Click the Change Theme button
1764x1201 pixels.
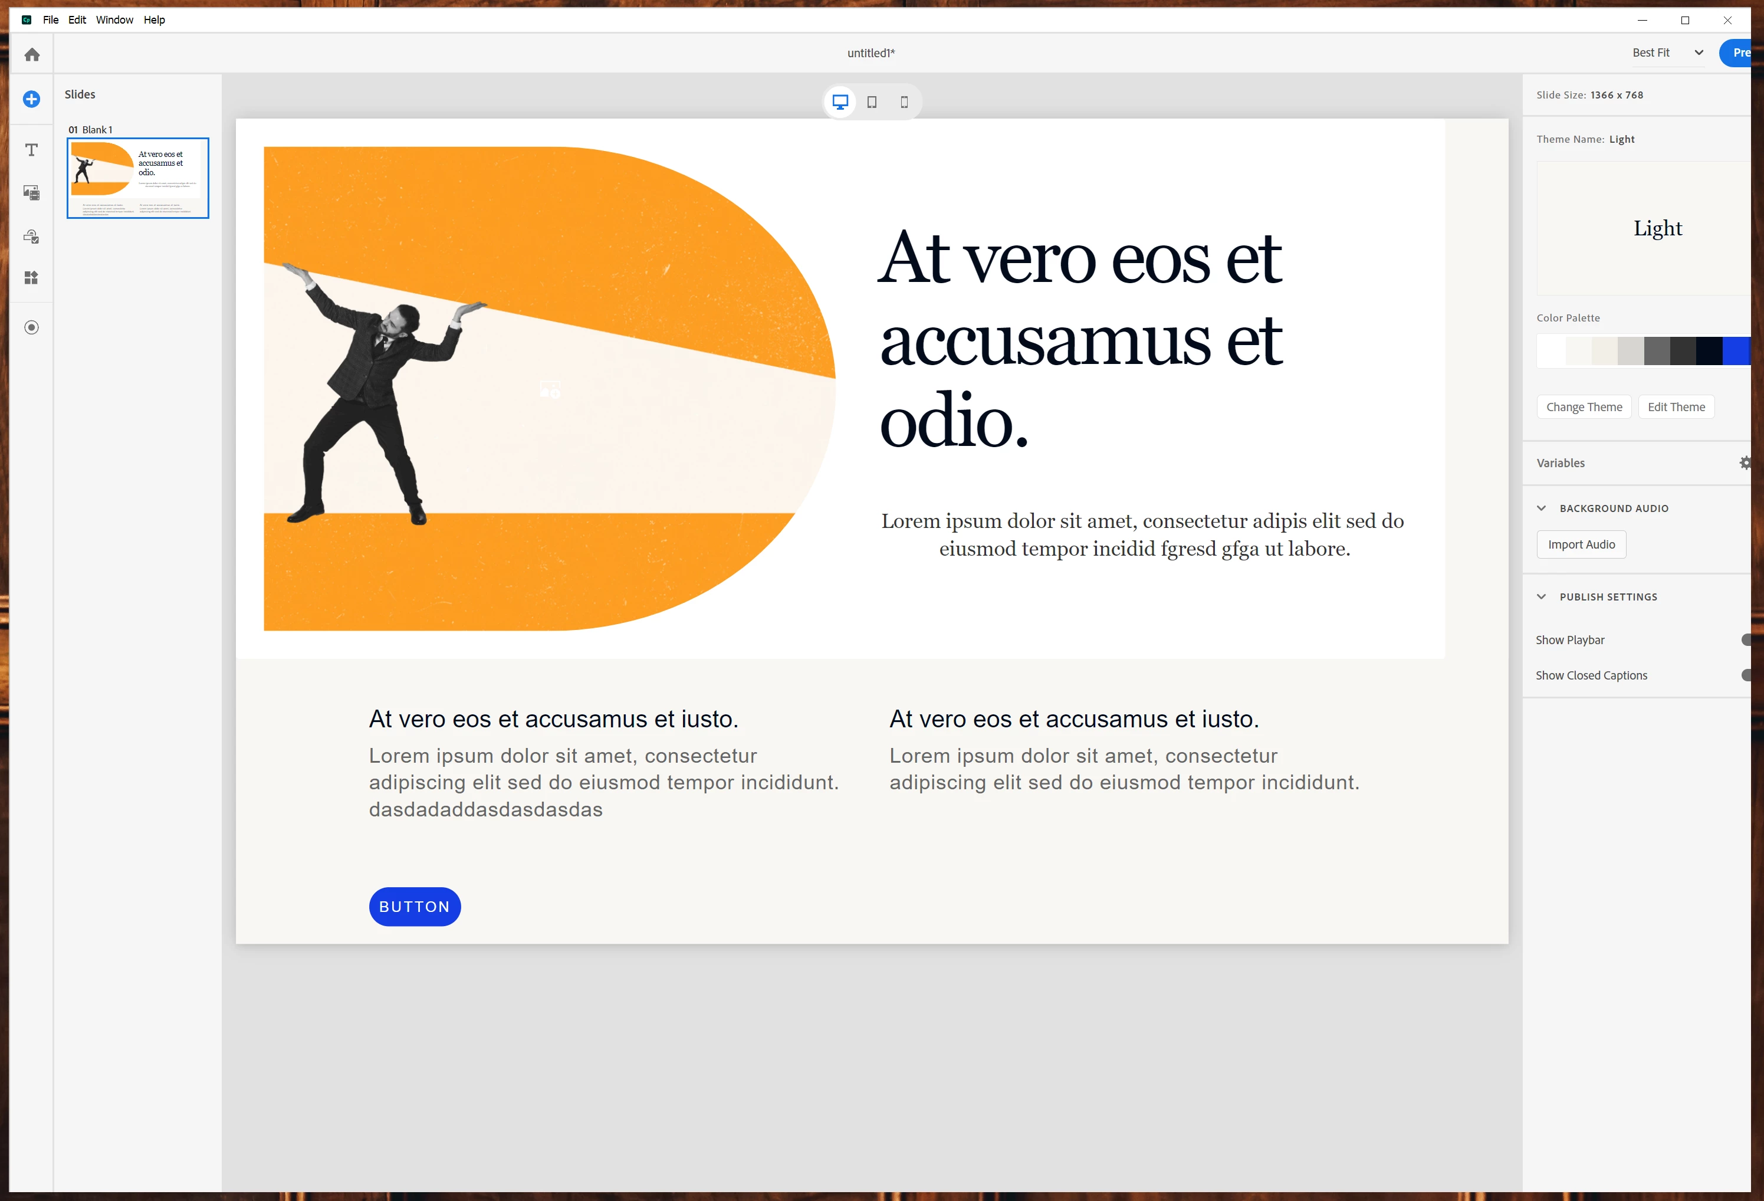click(1584, 407)
